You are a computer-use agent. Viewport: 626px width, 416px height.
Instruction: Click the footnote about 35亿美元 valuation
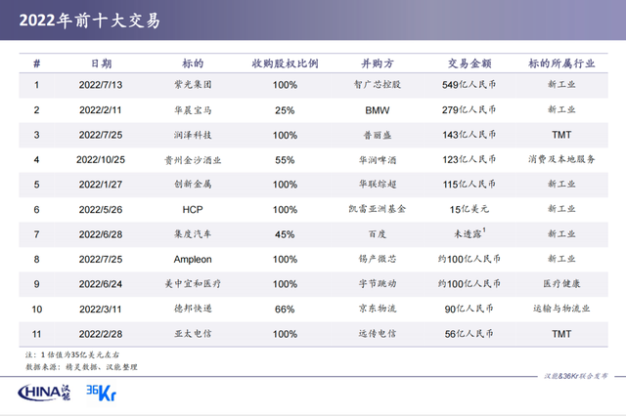pyautogui.click(x=72, y=354)
